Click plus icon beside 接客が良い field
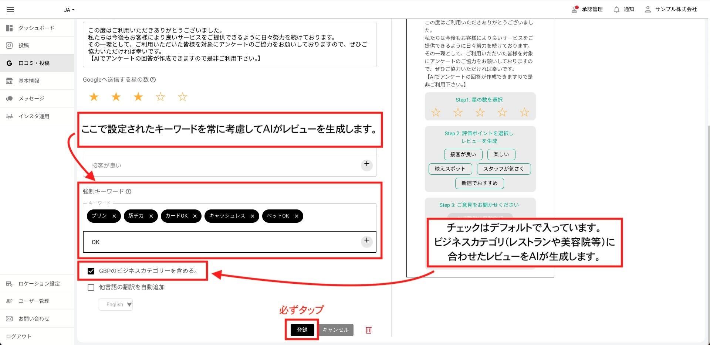Image resolution: width=710 pixels, height=345 pixels. pyautogui.click(x=366, y=164)
